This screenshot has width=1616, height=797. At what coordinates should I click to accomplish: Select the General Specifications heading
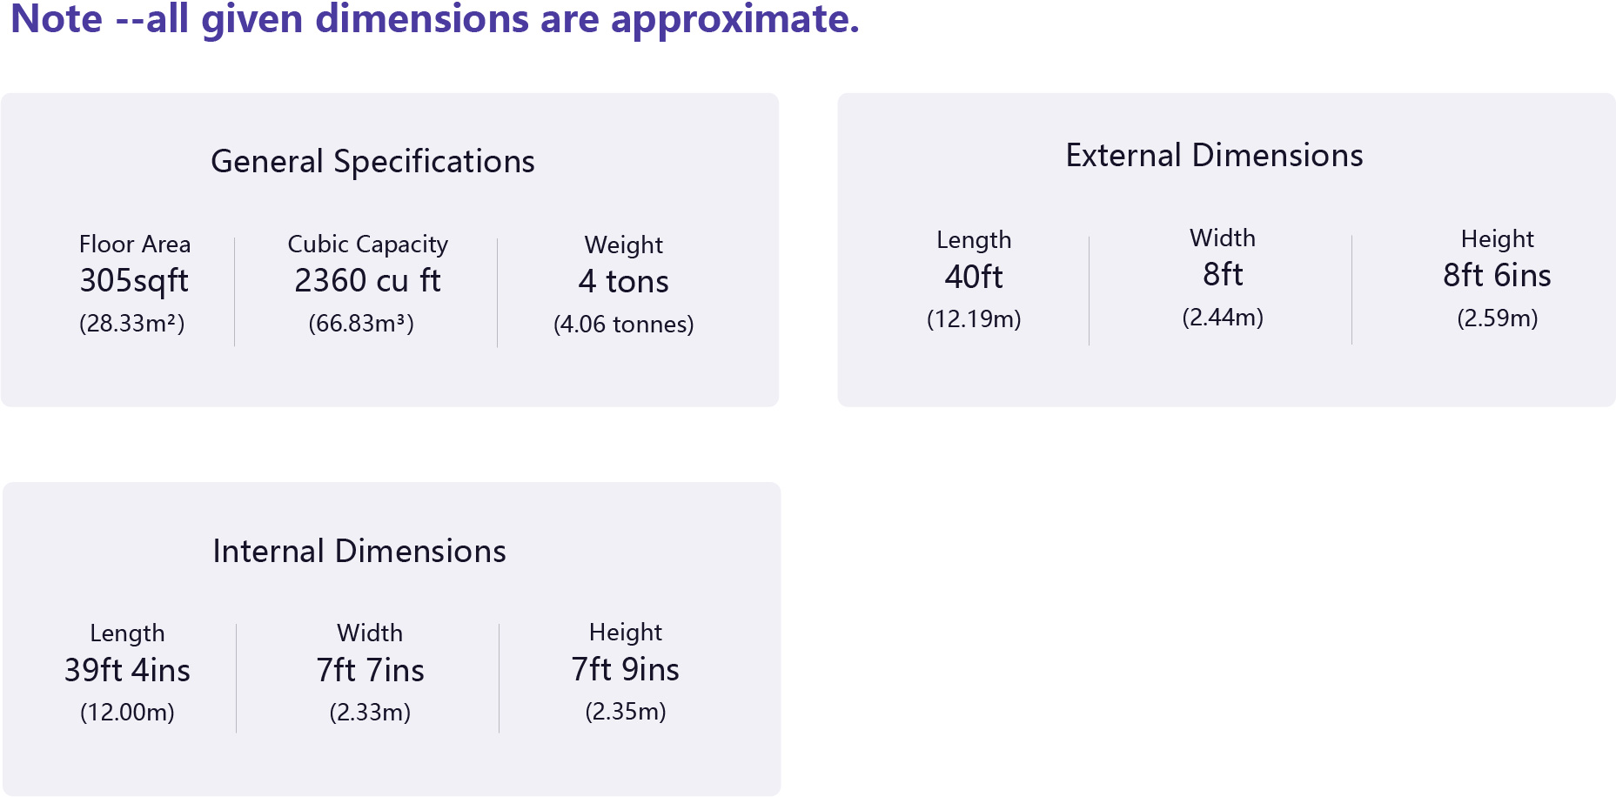[372, 162]
